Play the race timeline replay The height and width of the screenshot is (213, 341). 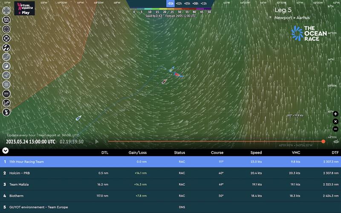[x=97, y=142]
